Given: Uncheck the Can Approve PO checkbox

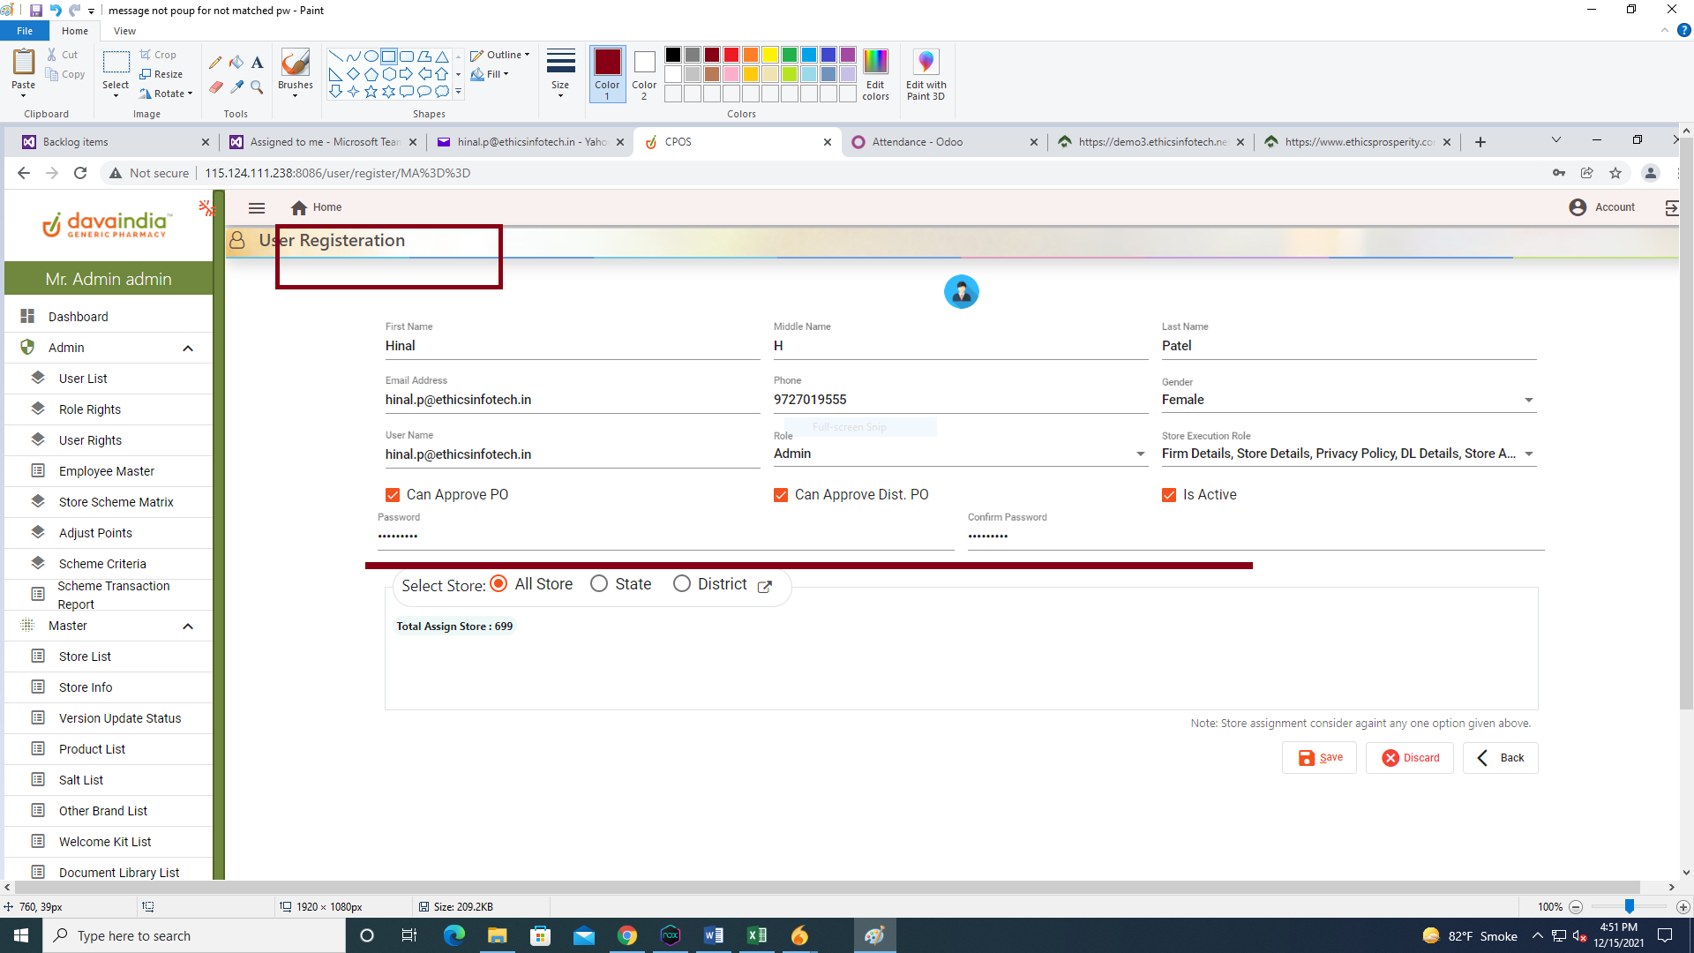Looking at the screenshot, I should coord(393,495).
